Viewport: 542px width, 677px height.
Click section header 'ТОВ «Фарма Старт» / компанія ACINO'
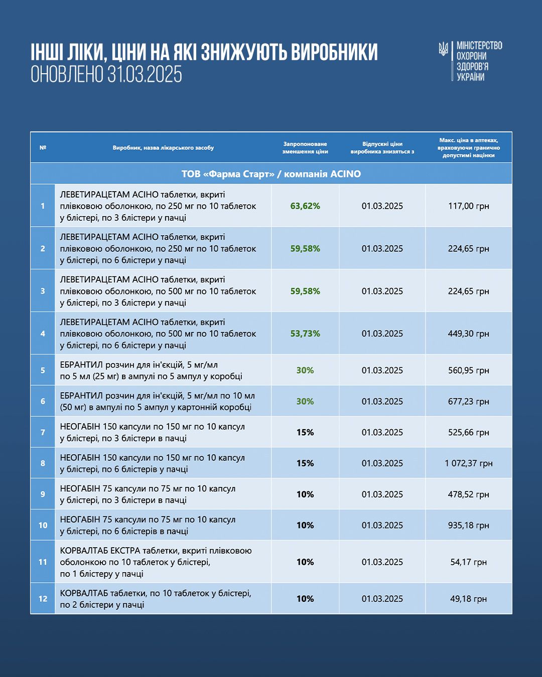tap(271, 174)
